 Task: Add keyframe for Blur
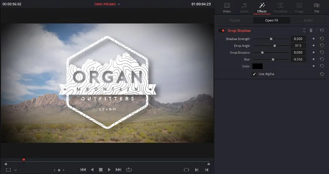tap(314, 59)
